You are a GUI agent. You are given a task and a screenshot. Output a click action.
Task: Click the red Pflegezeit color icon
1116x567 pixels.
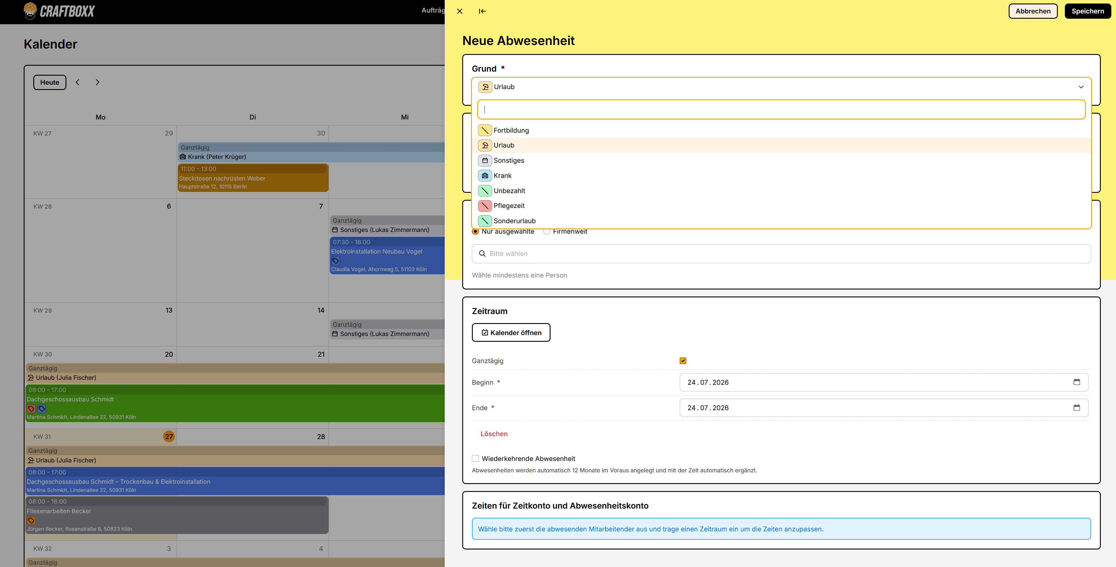pos(485,206)
